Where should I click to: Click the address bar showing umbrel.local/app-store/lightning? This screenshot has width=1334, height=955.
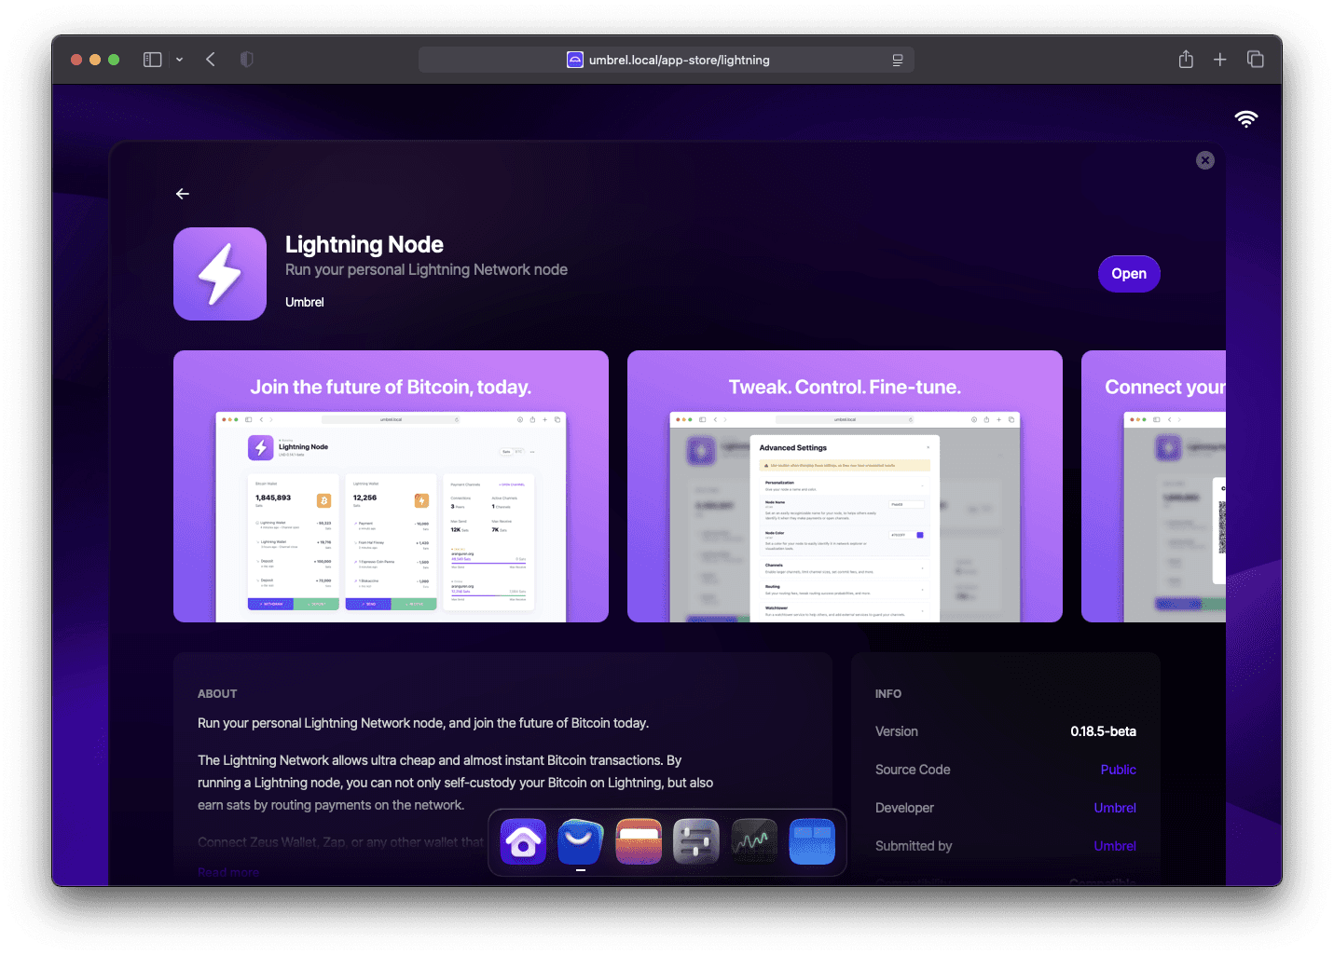click(667, 60)
